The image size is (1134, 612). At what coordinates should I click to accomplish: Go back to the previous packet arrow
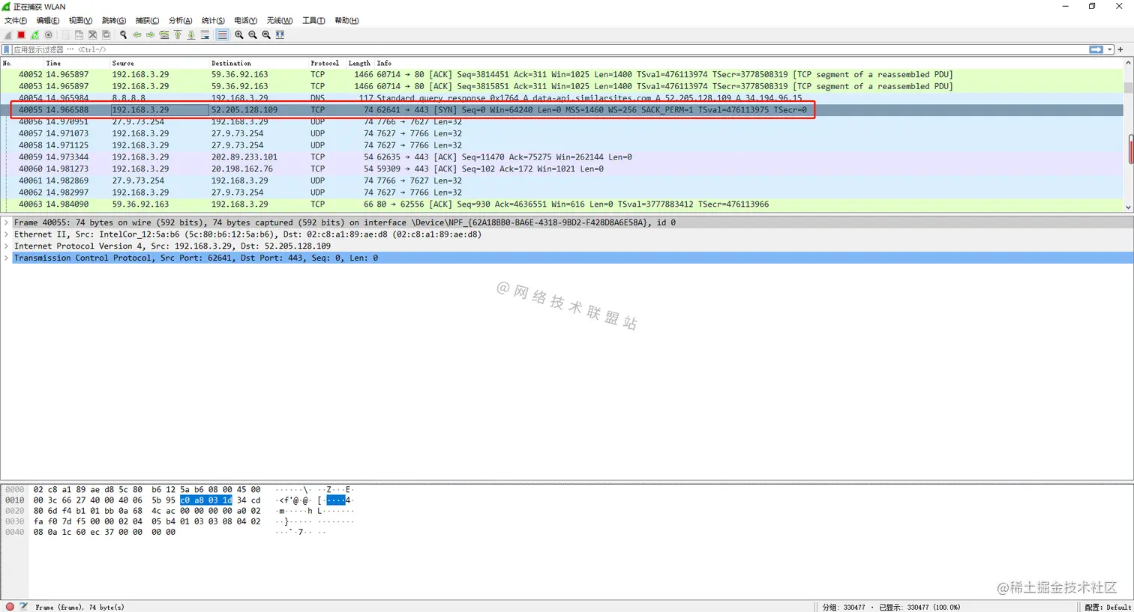click(x=137, y=35)
